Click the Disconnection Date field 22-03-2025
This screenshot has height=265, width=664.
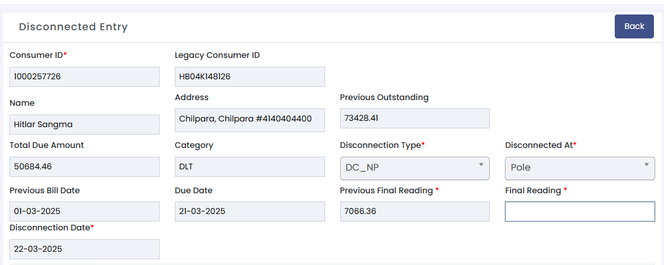point(85,249)
